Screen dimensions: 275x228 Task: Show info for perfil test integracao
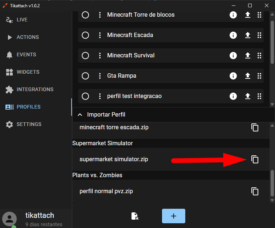[x=233, y=96]
